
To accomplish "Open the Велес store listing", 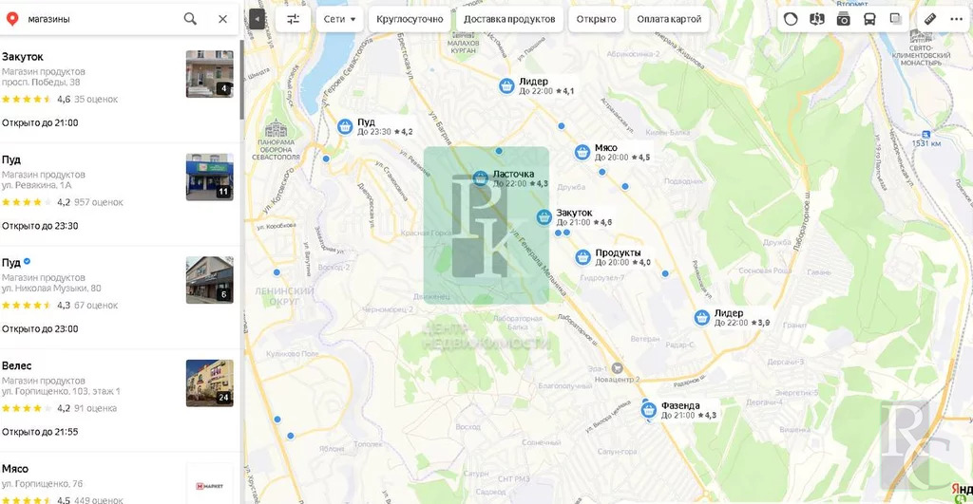I will pyautogui.click(x=17, y=365).
